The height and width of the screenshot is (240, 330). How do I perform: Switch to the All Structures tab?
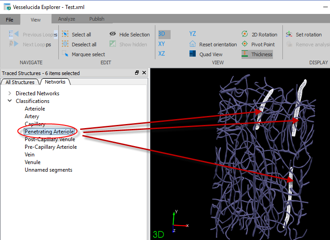[20, 82]
